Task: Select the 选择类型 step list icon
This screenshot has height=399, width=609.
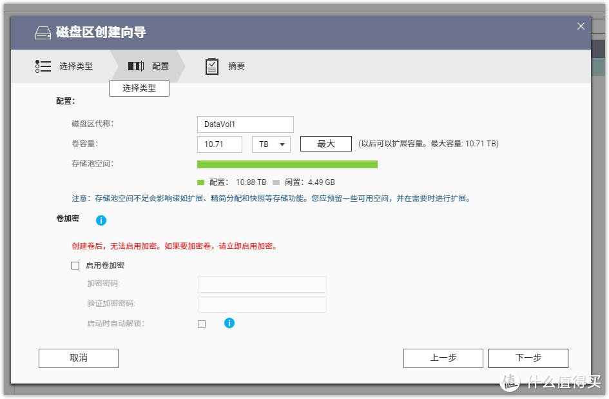Action: click(43, 66)
